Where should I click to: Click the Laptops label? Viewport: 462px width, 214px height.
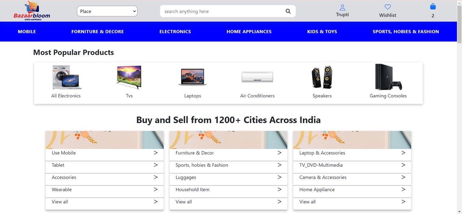pos(193,96)
